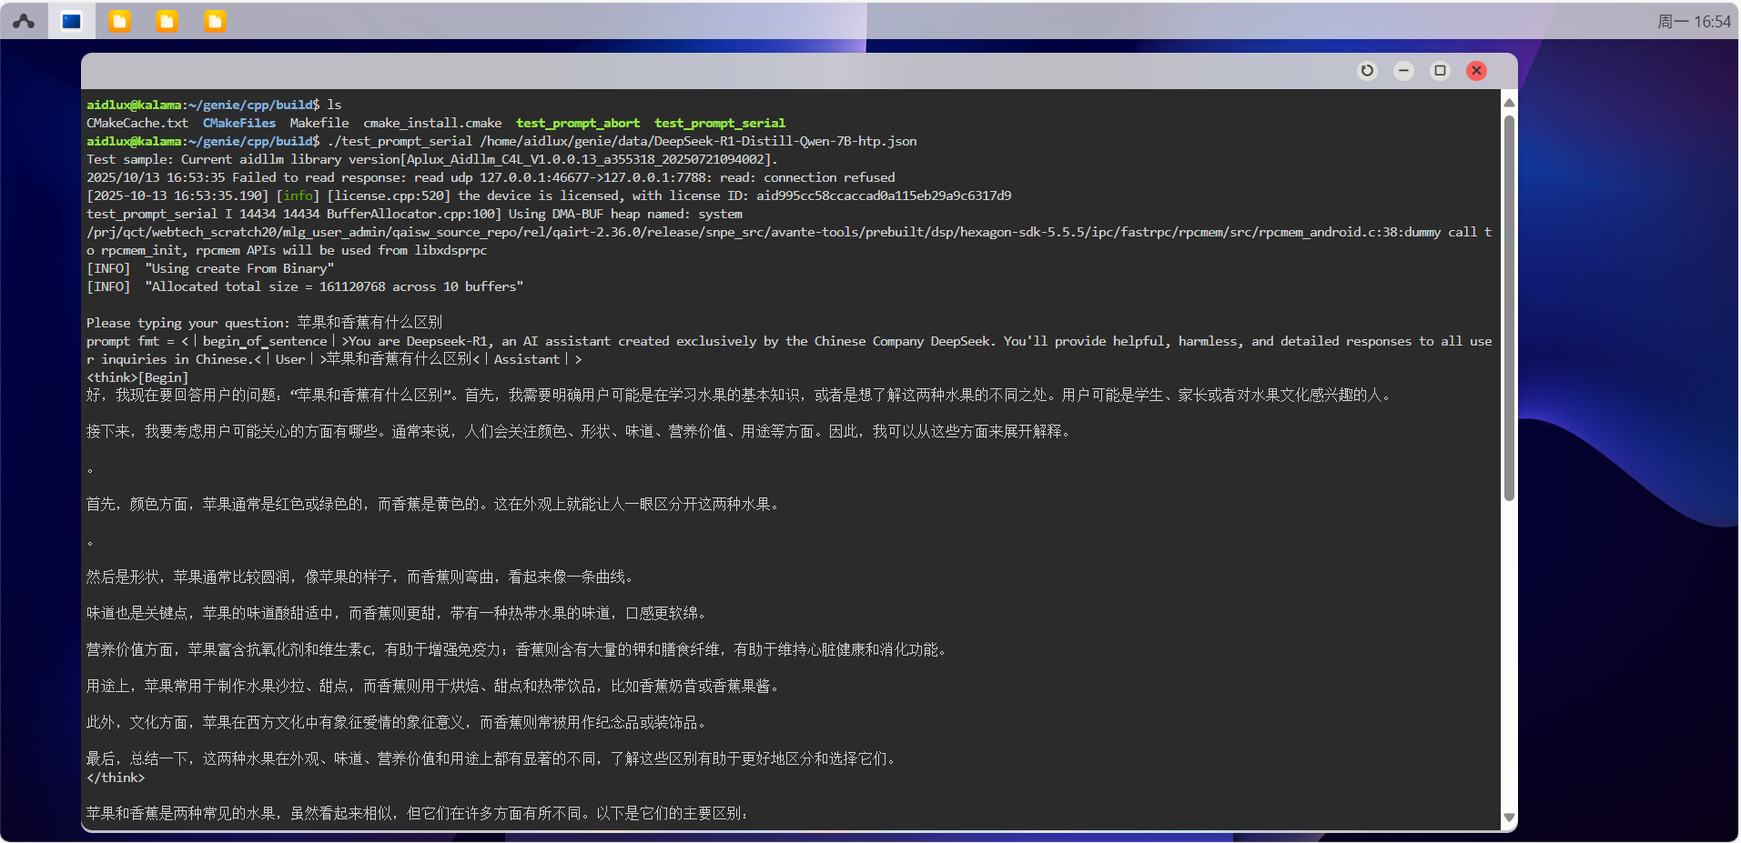The height and width of the screenshot is (843, 1741).
Task: Maximize the terminal window
Action: click(1440, 70)
